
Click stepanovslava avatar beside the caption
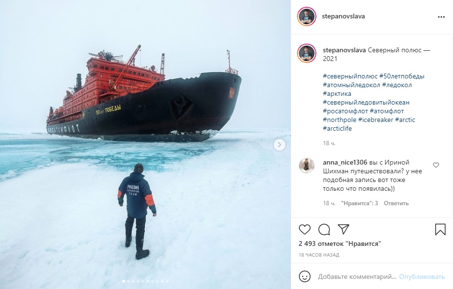307,53
